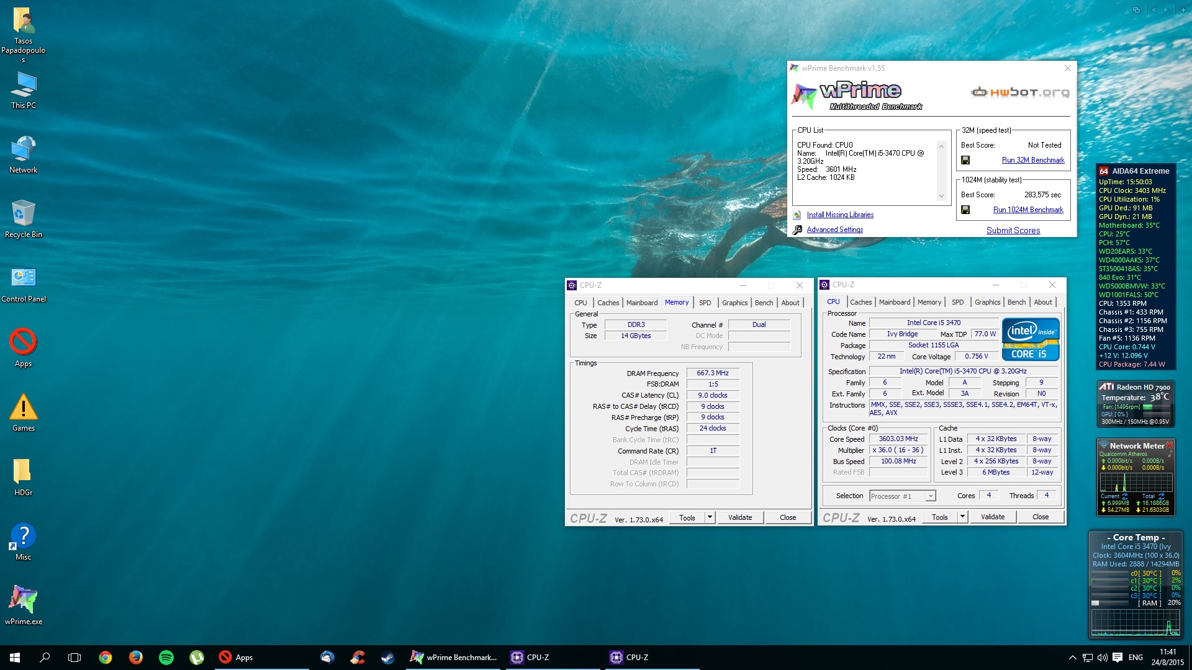Image resolution: width=1192 pixels, height=670 pixels.
Task: Open Task View from the taskbar
Action: point(74,658)
